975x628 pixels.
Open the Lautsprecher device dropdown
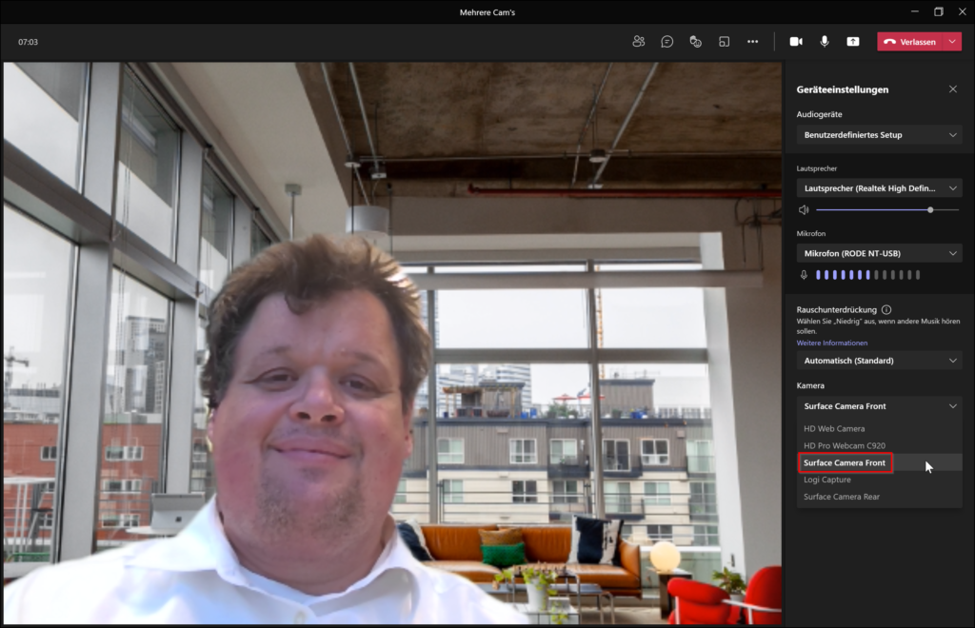click(879, 188)
